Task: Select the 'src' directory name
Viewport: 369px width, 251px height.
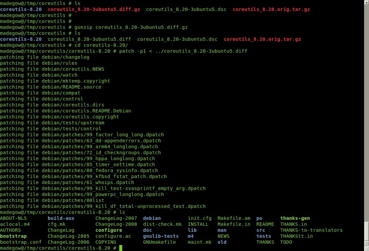Action: [261, 230]
